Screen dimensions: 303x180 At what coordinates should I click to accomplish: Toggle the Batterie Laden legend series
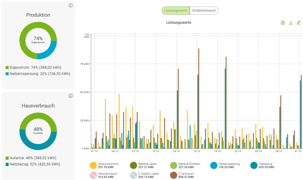pyautogui.click(x=134, y=165)
